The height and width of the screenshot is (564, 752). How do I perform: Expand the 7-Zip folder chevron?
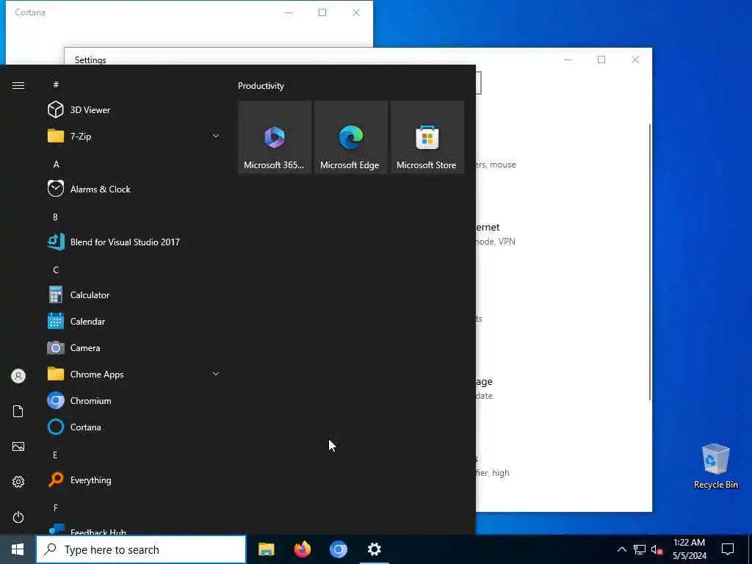click(216, 136)
